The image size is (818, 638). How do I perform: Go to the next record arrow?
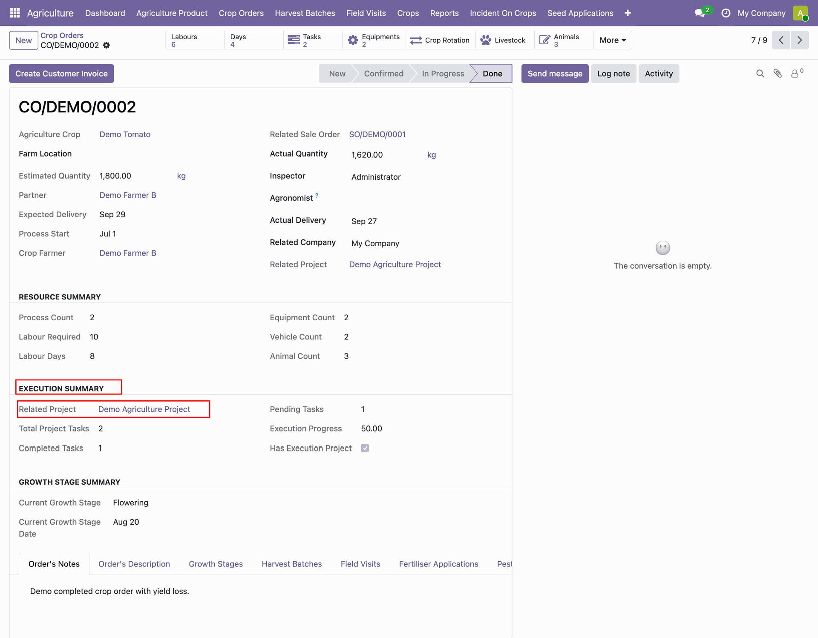coord(800,40)
